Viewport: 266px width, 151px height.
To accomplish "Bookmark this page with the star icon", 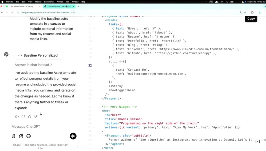I will point(245,12).
